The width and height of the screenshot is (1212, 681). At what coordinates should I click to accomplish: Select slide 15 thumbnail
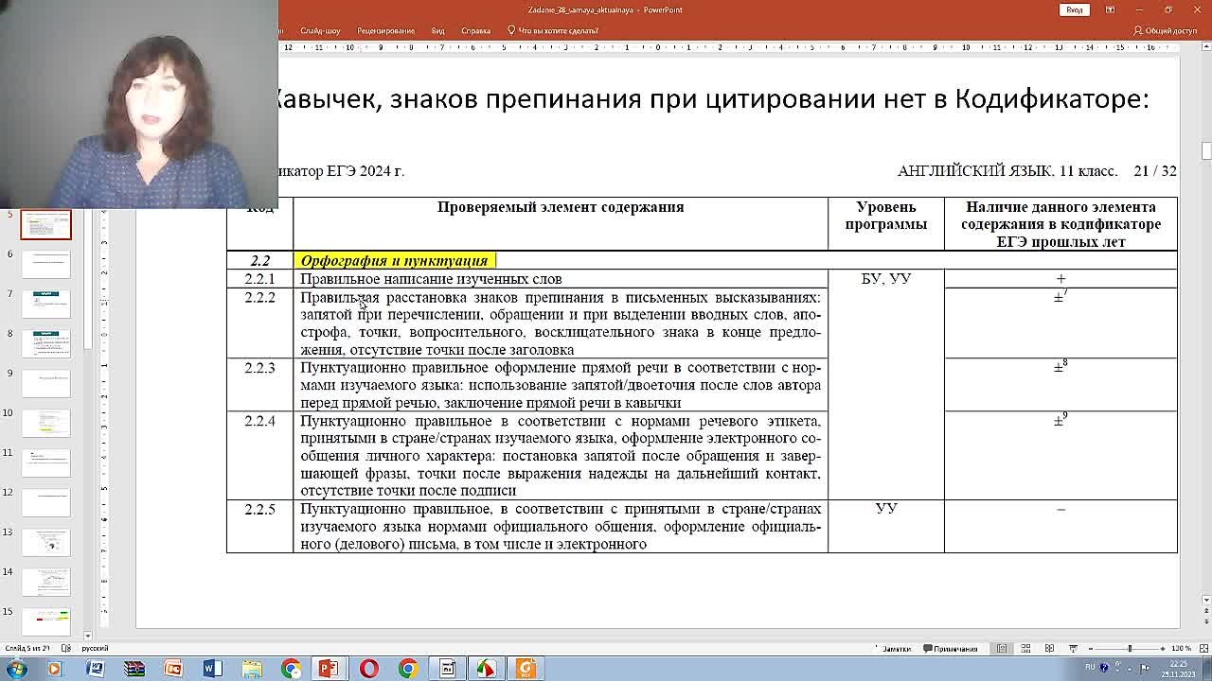(45, 621)
